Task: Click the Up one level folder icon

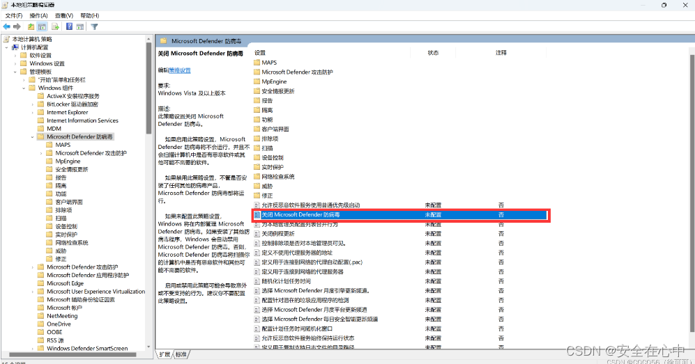Action: pyautogui.click(x=31, y=26)
